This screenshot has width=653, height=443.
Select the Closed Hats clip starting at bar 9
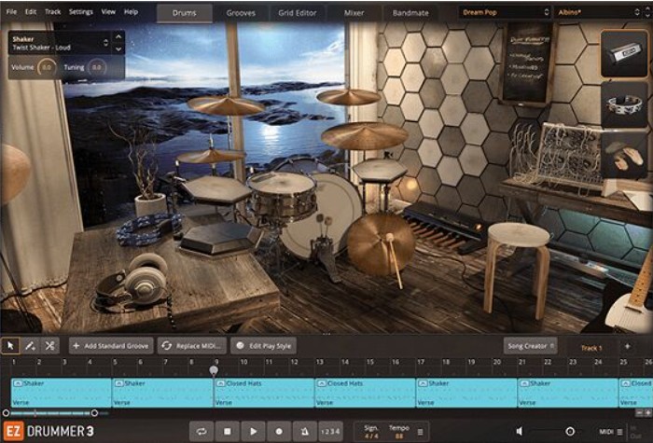pos(264,393)
